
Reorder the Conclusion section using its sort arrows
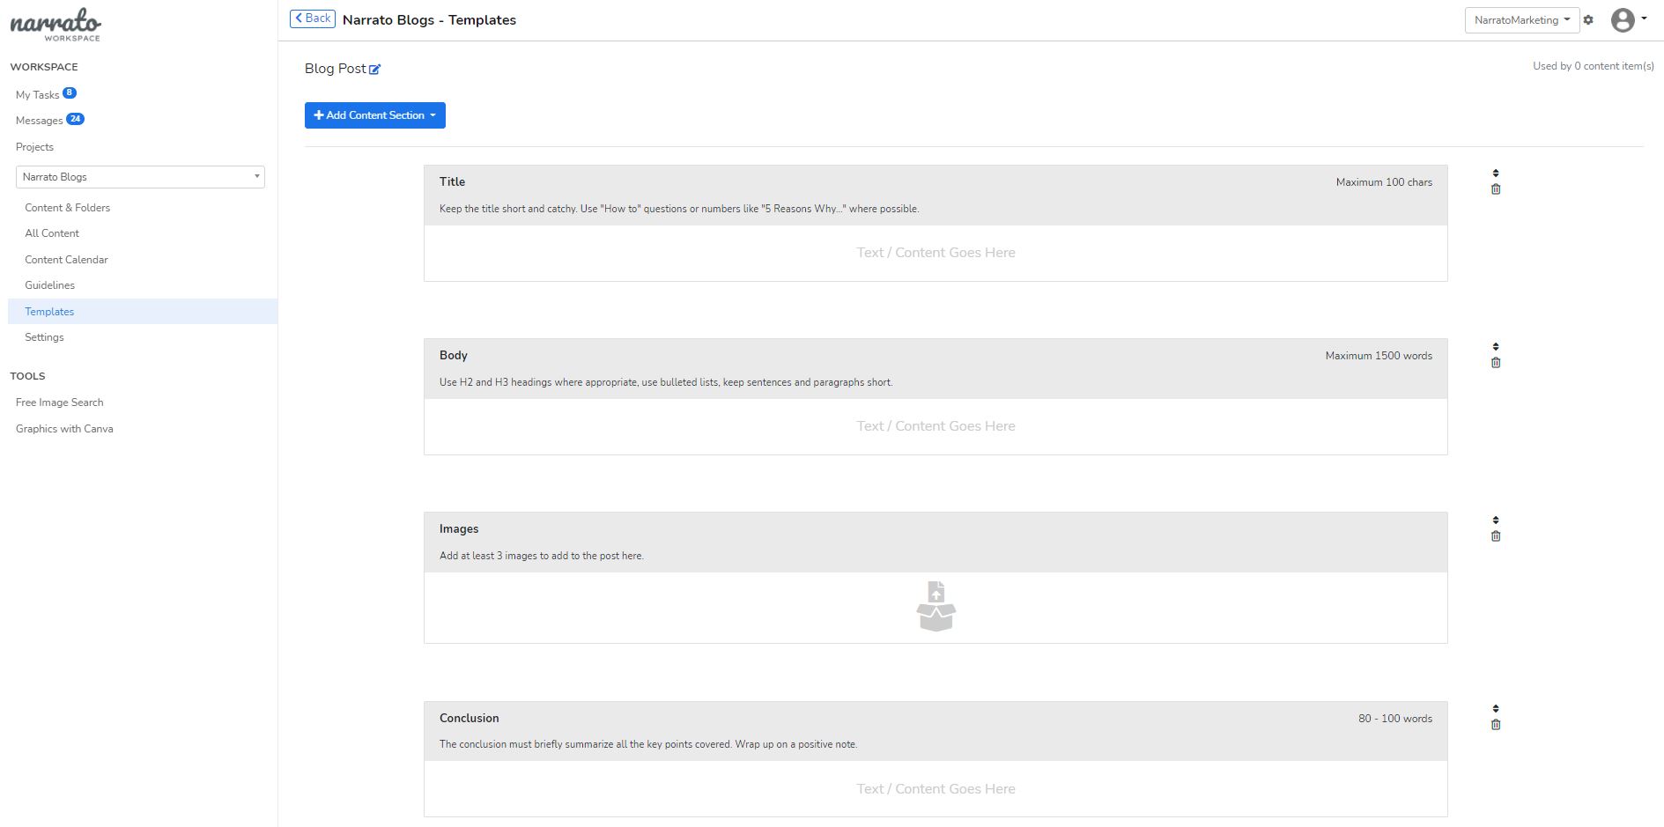pyautogui.click(x=1496, y=708)
